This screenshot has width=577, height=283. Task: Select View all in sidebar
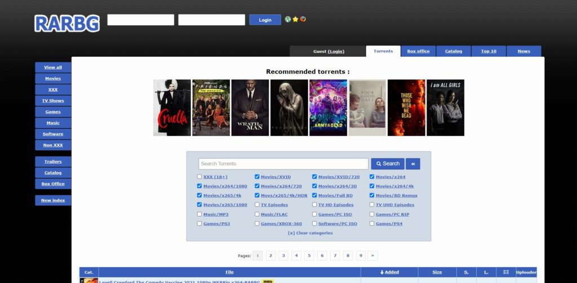point(53,68)
